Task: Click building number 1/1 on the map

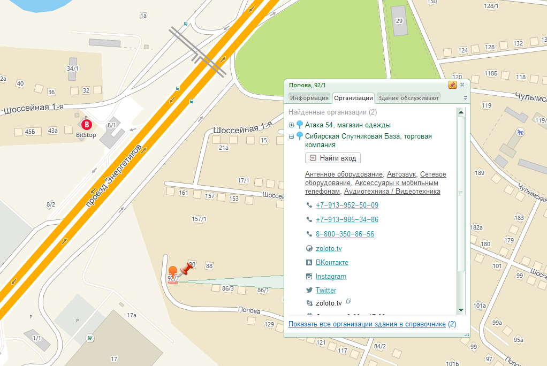Action: pyautogui.click(x=36, y=338)
